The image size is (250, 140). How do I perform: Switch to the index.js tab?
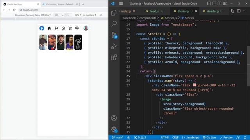(x=128, y=11)
